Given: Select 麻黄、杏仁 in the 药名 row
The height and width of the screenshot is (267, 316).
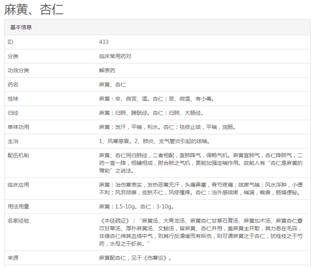Looking at the screenshot, I should [112, 84].
